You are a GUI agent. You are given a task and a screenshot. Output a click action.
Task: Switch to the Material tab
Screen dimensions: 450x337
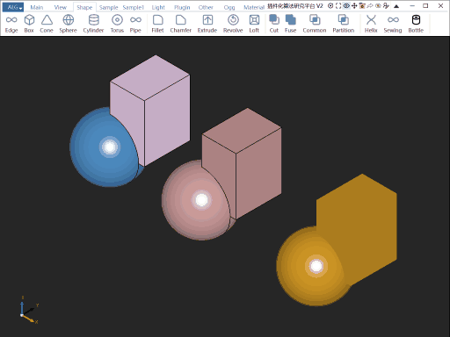254,8
